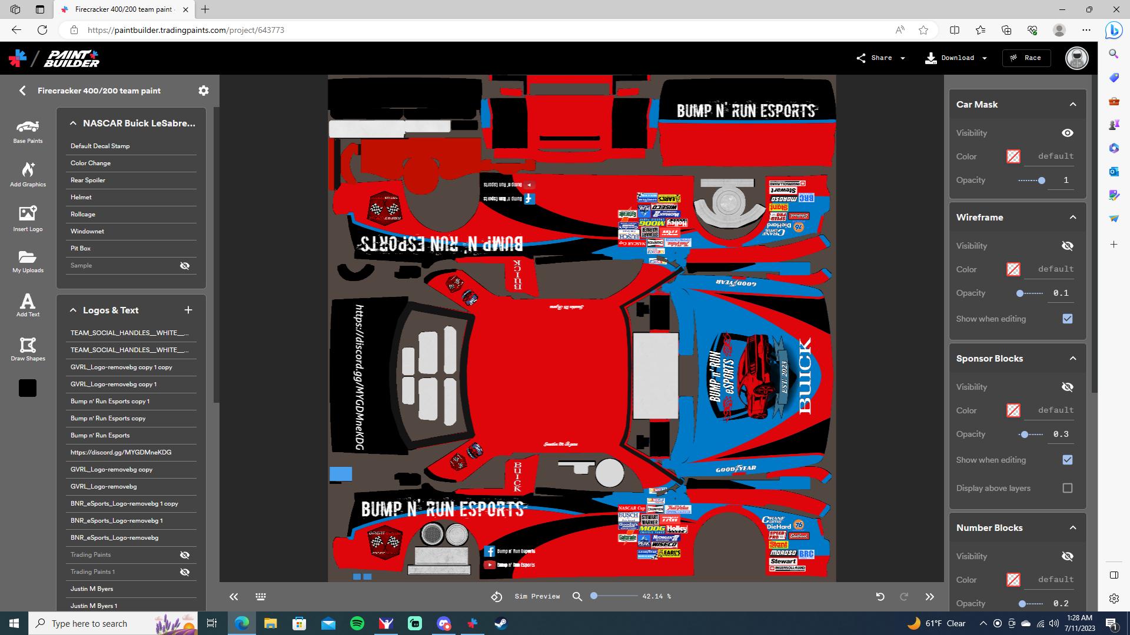This screenshot has height=635, width=1130.
Task: Open My Uploads
Action: 27,261
